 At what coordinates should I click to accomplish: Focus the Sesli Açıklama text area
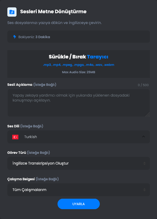tap(79, 103)
